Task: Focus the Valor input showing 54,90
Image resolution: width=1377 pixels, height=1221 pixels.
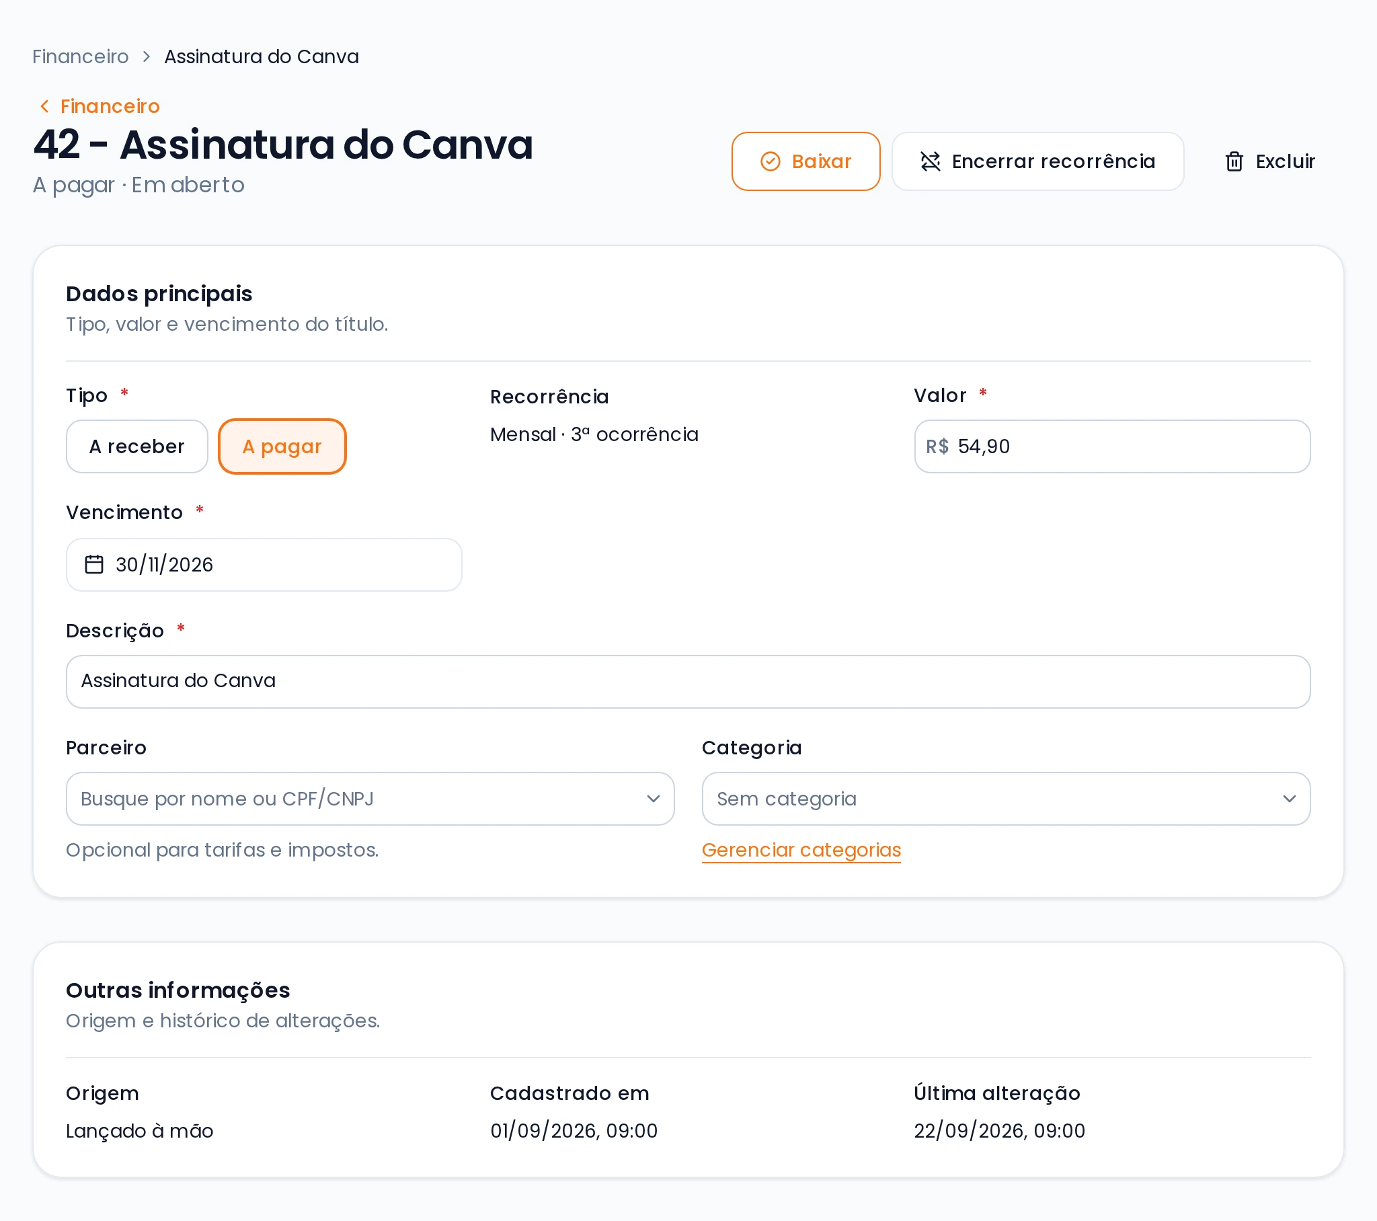Action: click(x=1113, y=446)
